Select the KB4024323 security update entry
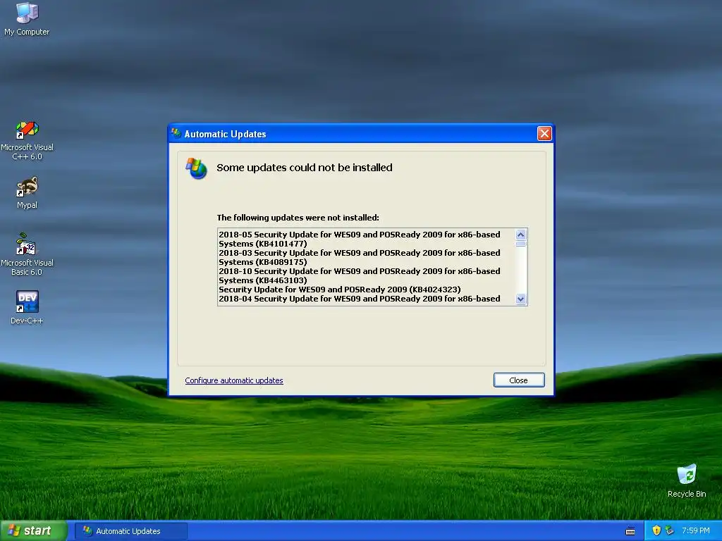Image resolution: width=722 pixels, height=541 pixels. pyautogui.click(x=339, y=290)
